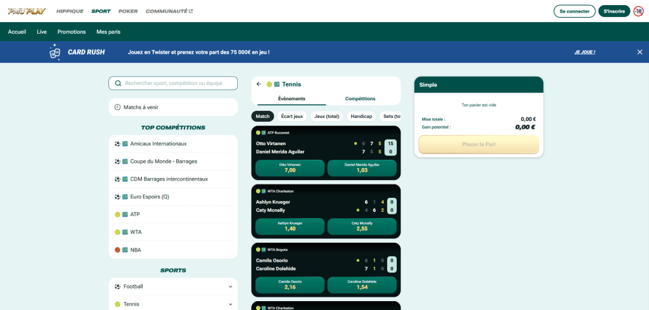The image size is (649, 310).
Task: Click the back arrow beside Tennis
Action: pos(259,84)
